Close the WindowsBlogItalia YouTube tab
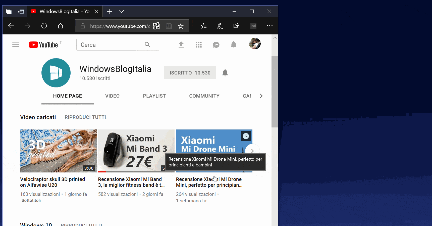Viewport: 432px width, 226px height. (96, 12)
